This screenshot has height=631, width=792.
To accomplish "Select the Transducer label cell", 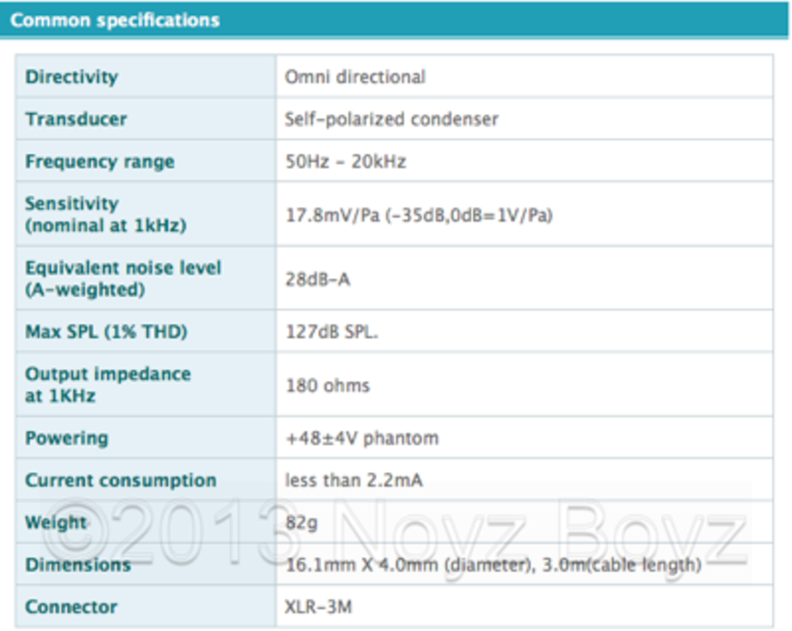I will (x=76, y=119).
